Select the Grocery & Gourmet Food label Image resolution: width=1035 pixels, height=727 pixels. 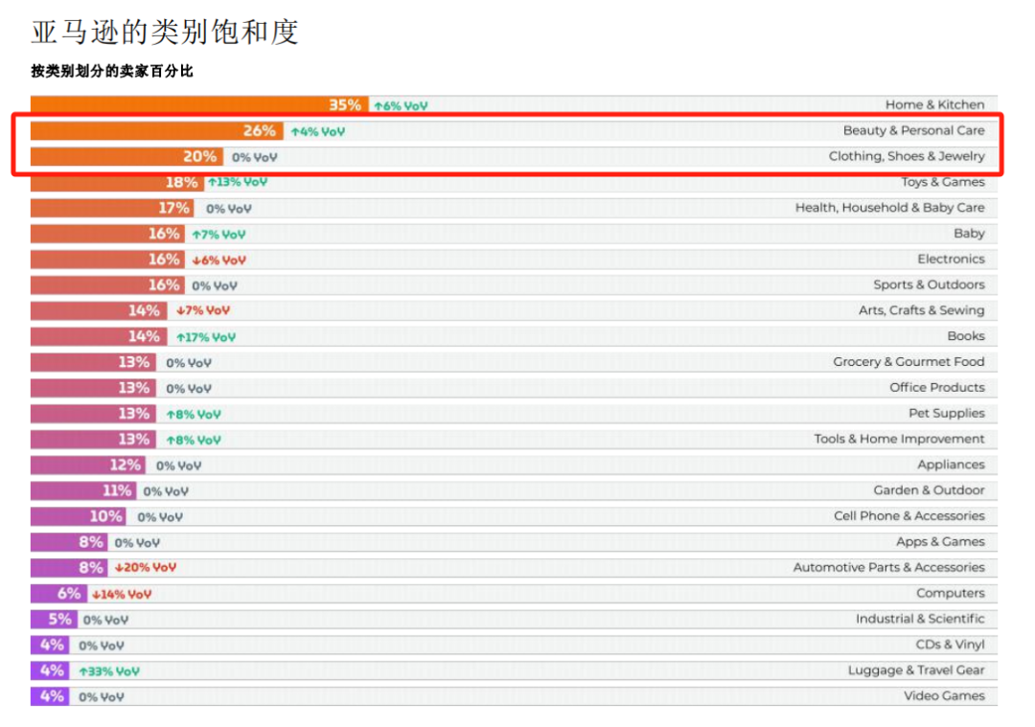pos(908,362)
